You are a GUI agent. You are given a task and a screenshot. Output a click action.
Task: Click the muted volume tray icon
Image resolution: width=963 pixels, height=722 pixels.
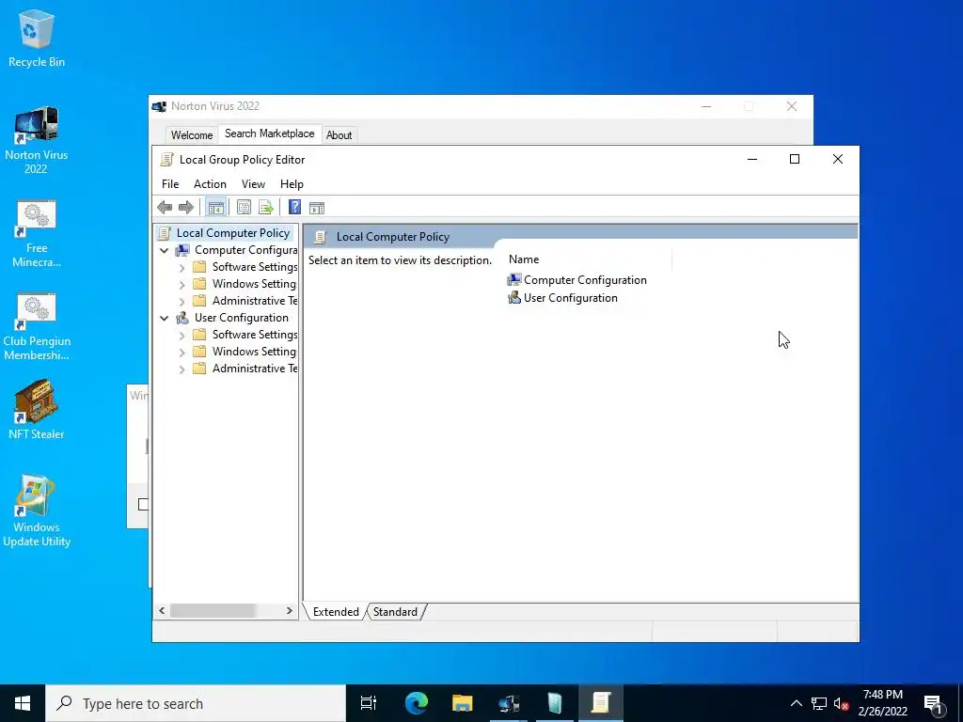tap(841, 703)
